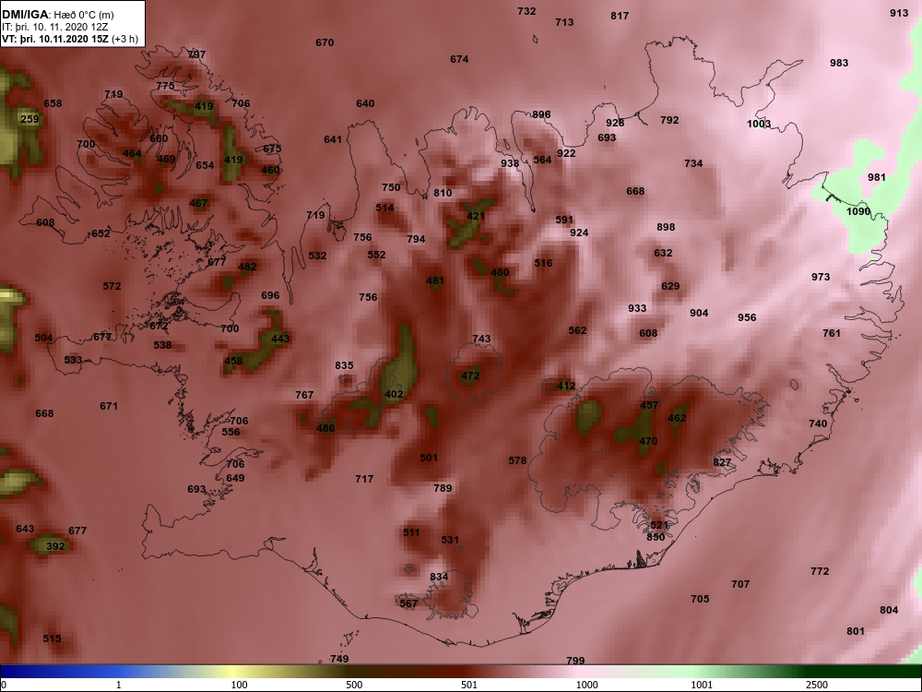Click the map value 578
The width and height of the screenshot is (922, 692).
tap(517, 460)
